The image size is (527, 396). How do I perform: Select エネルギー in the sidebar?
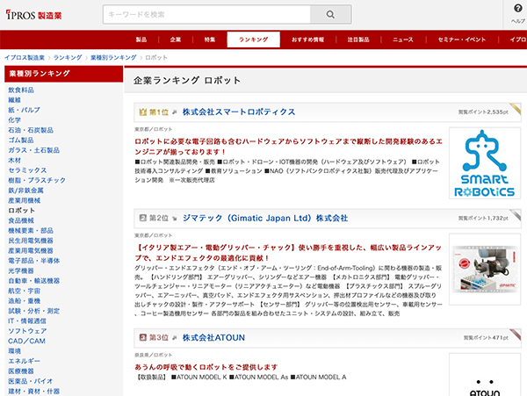point(24,361)
